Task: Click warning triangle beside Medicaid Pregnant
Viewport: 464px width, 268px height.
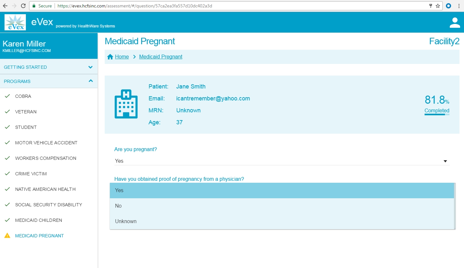Action: 7,236
